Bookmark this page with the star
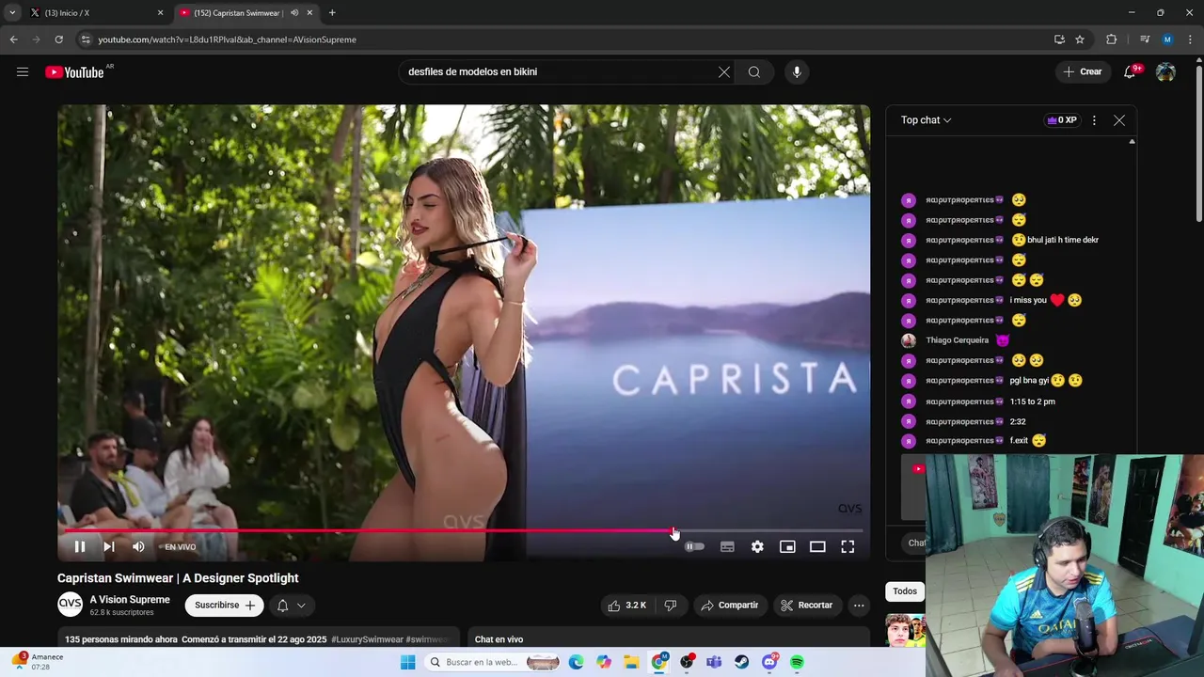 (x=1080, y=39)
